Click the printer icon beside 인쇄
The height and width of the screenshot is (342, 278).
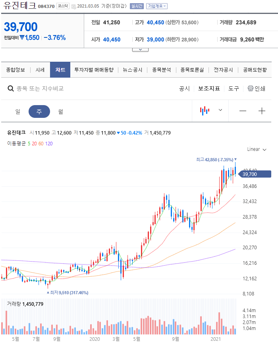tap(251, 88)
